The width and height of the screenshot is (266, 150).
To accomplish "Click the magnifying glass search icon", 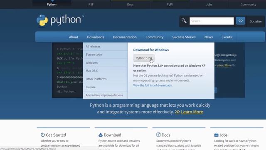I will pos(184,21).
